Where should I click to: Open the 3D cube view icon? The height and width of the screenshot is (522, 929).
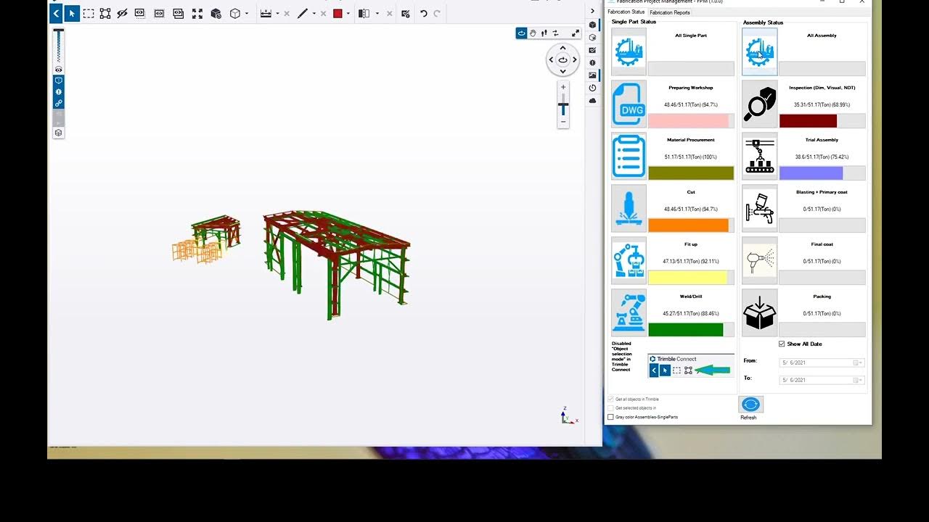[x=234, y=13]
